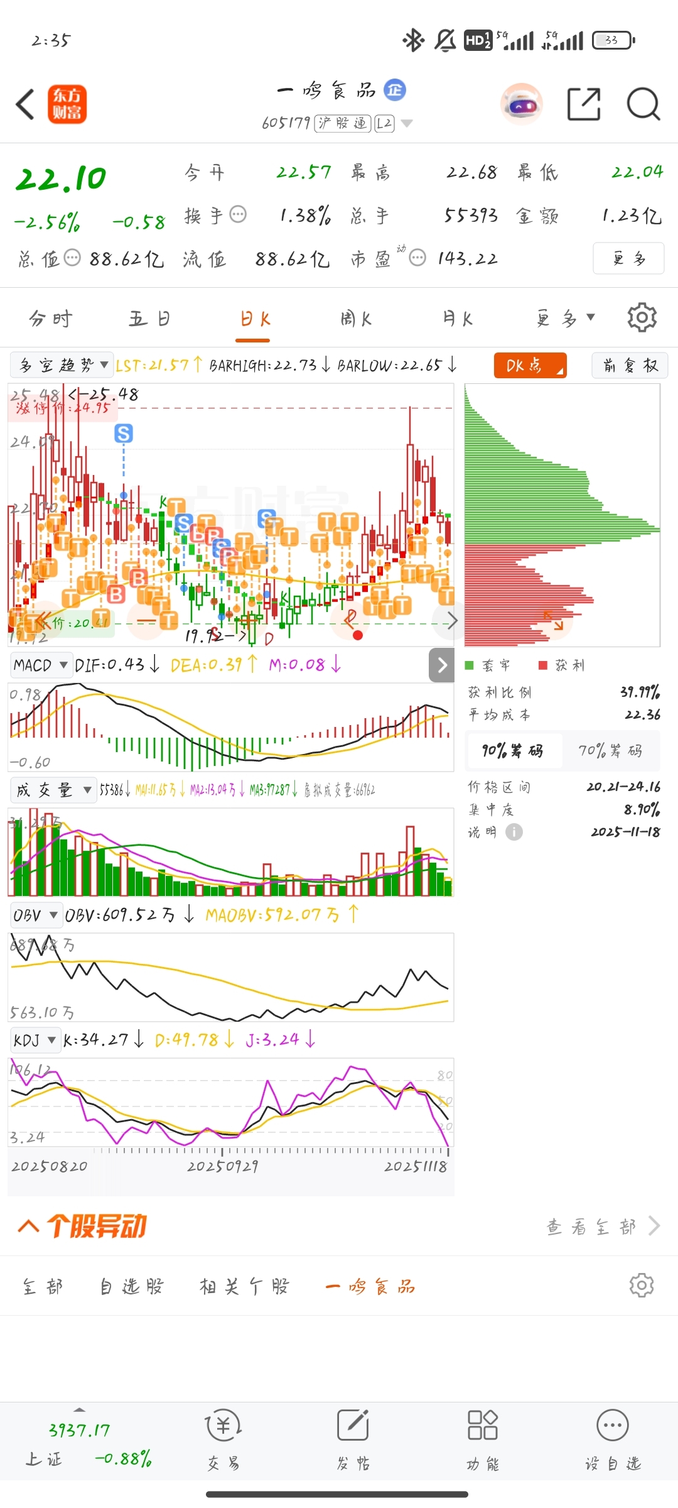This screenshot has width=678, height=1508.
Task: Tap the 设自选 ellipsis icon
Action: (x=613, y=1425)
